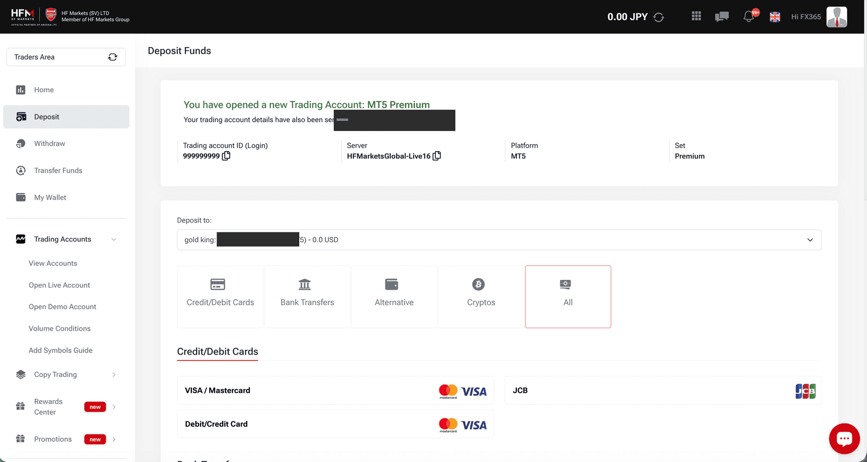
Task: Choose the Debit/Credit Card deposit option
Action: coord(335,424)
